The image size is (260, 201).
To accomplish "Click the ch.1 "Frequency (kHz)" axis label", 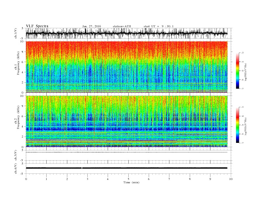I will [x=18, y=63].
